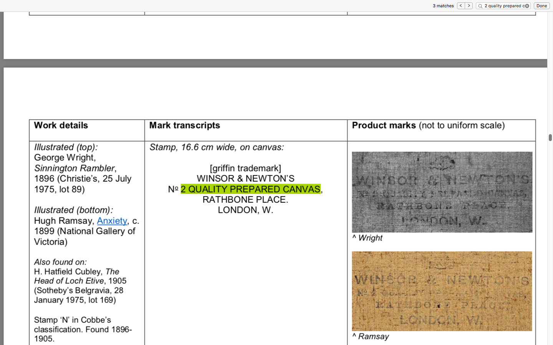
Task: Click 'Stamp ‘N’ in Cobbe’s' text
Action: pos(72,320)
